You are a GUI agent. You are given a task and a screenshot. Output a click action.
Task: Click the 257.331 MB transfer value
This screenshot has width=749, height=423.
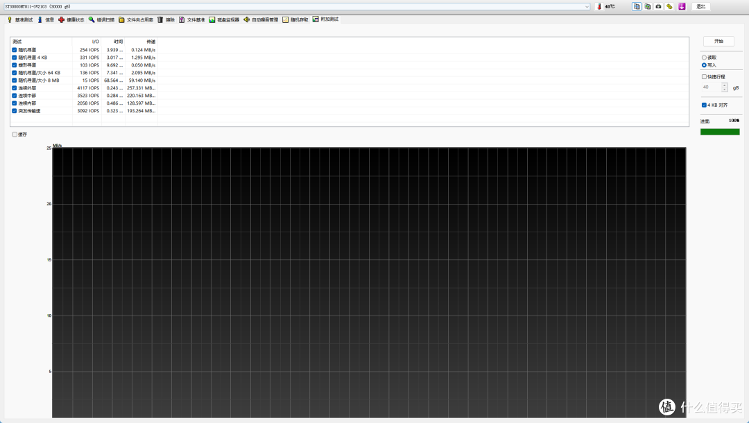tap(141, 88)
